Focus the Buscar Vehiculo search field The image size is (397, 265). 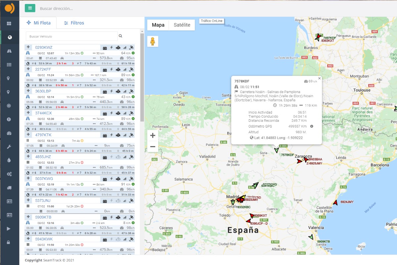72,36
